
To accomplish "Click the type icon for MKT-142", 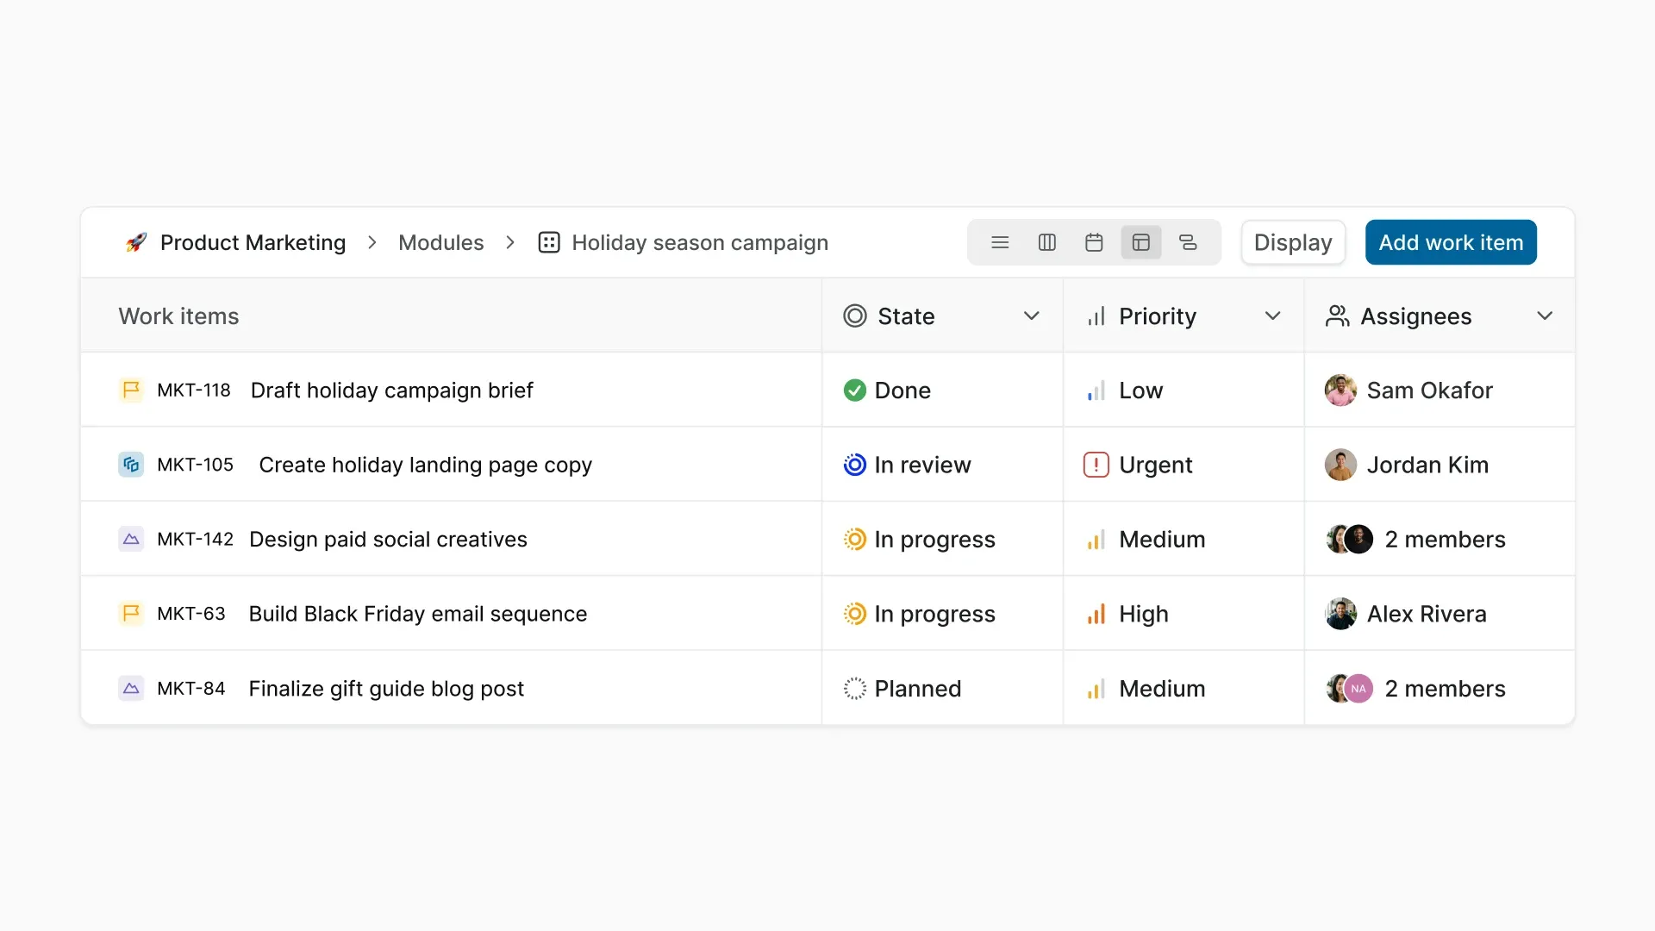I will [131, 540].
